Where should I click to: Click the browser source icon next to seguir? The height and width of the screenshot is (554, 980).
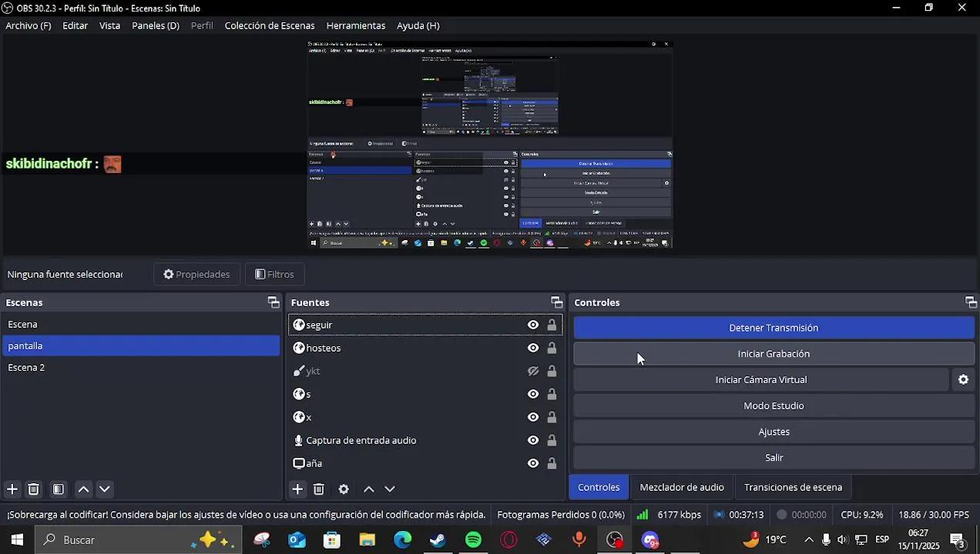point(299,325)
